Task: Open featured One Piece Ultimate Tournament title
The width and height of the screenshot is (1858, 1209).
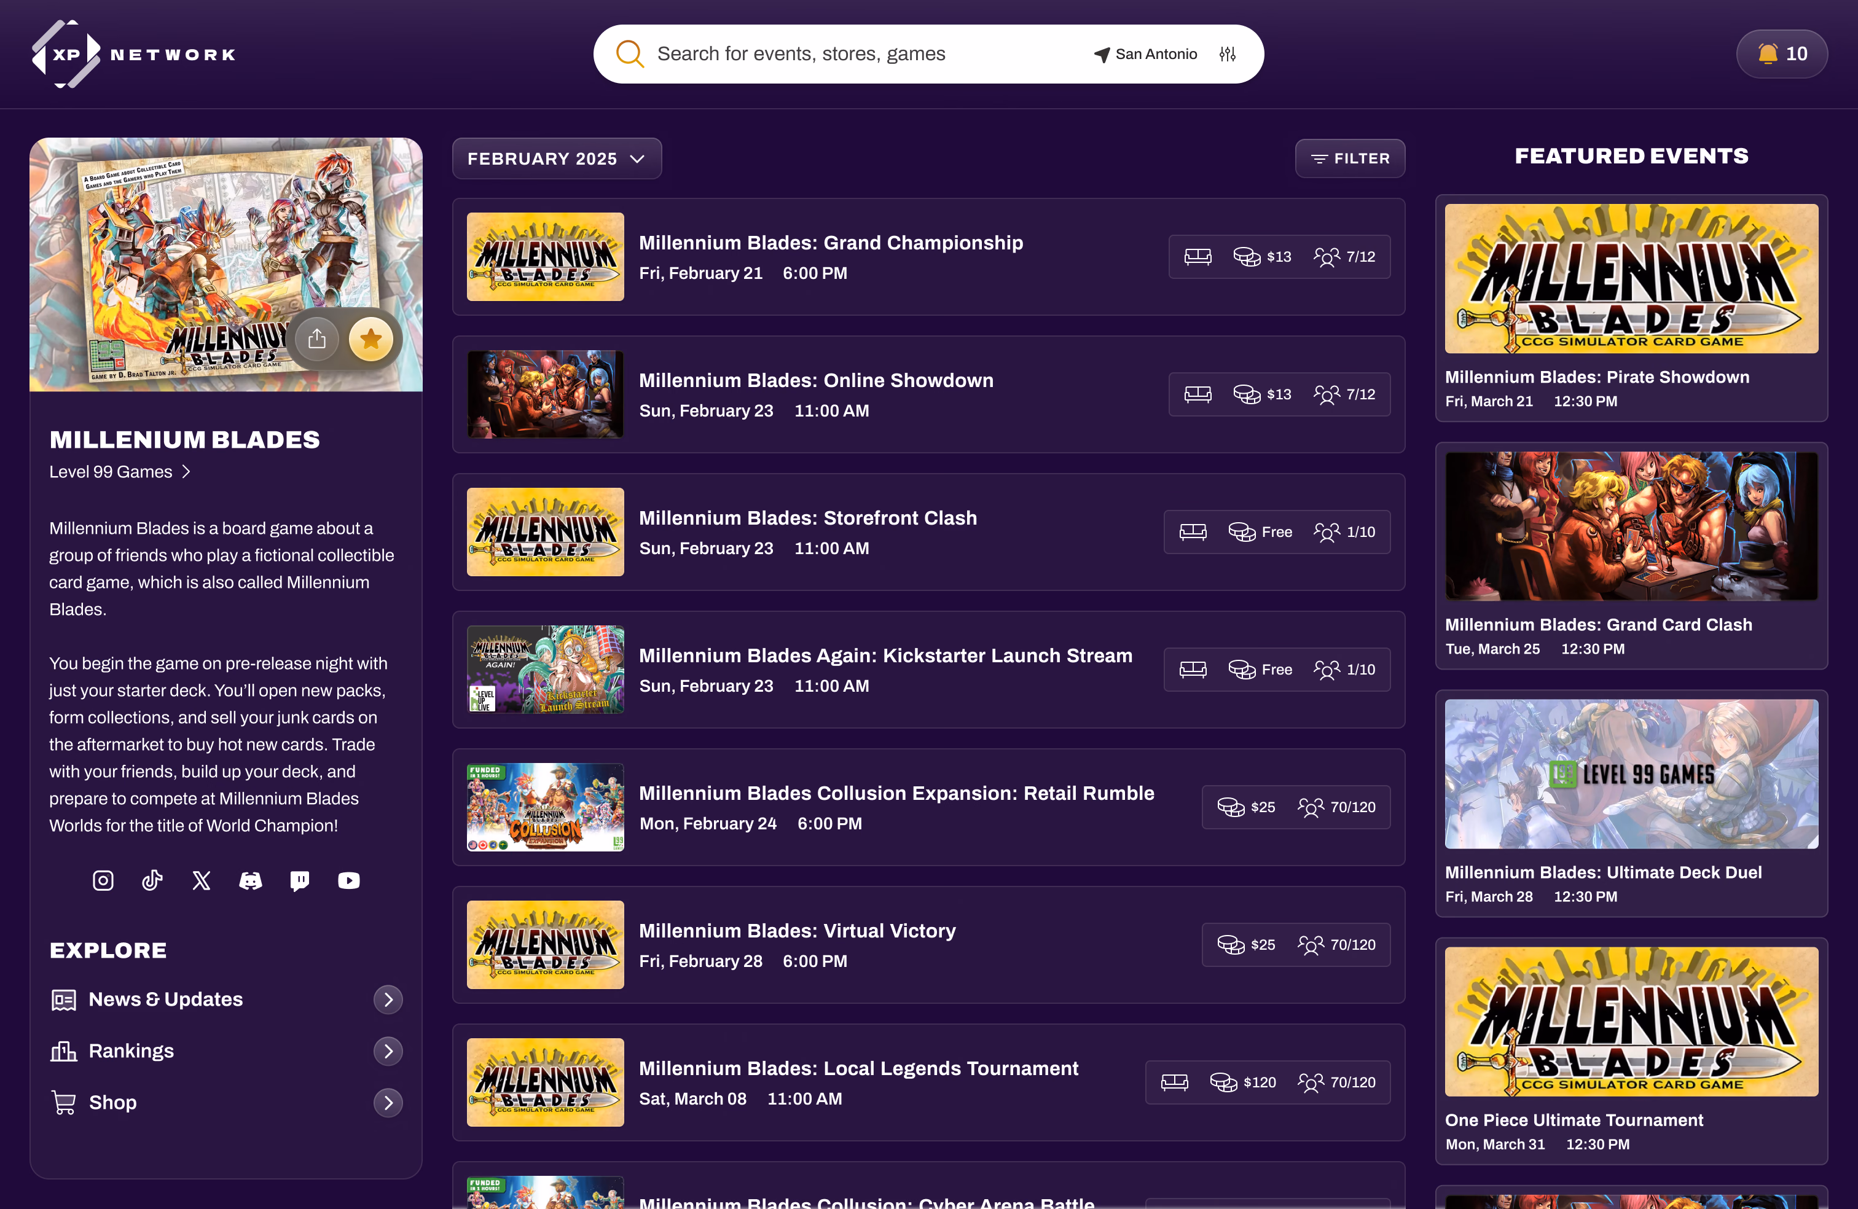Action: 1574,1121
